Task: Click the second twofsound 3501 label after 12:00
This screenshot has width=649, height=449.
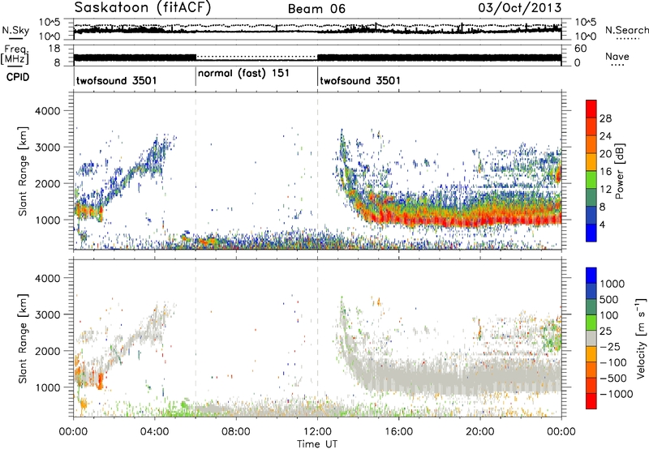Action: pos(360,80)
